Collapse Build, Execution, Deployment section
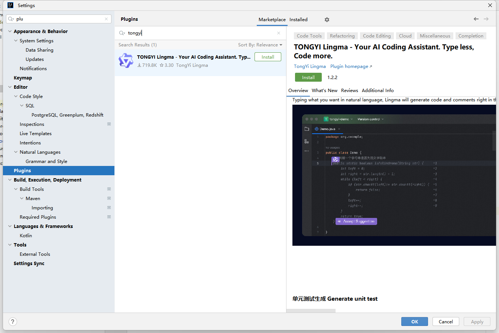Screen dimensions: 499x333 click(x=10, y=180)
